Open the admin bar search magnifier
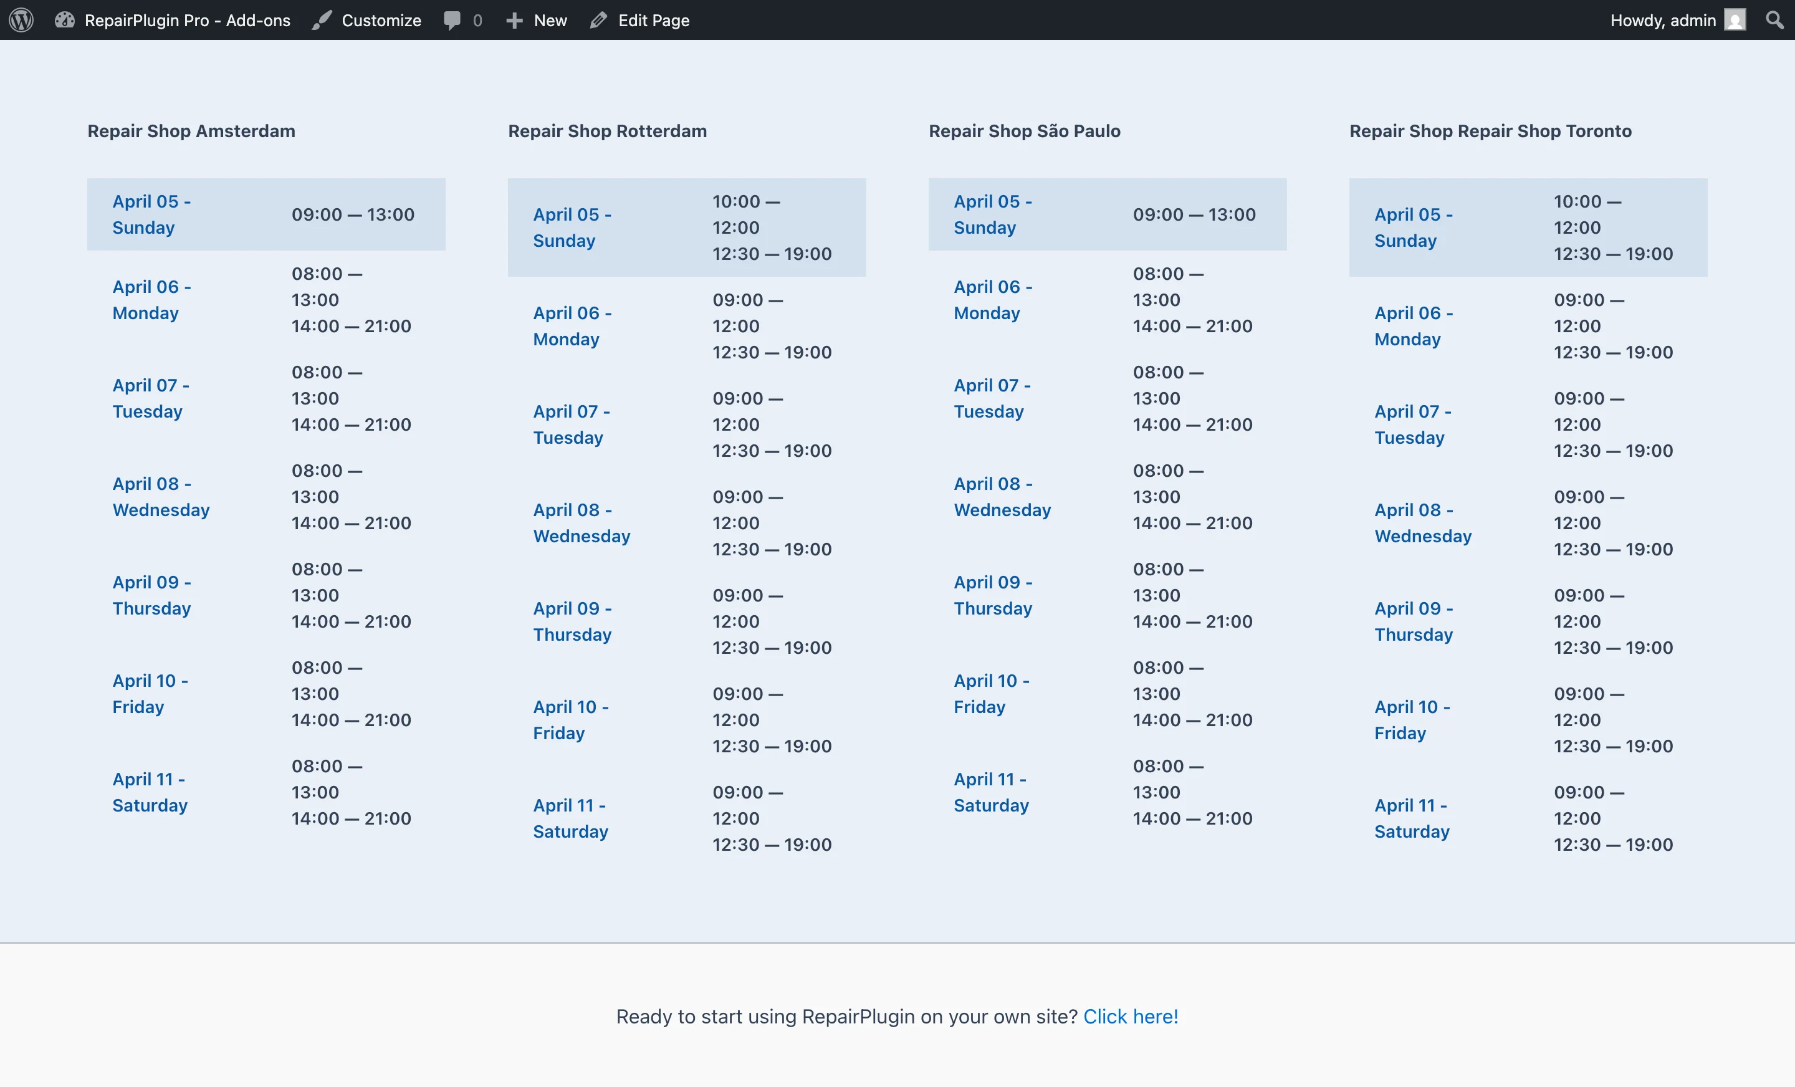Image resolution: width=1795 pixels, height=1087 pixels. 1774,20
